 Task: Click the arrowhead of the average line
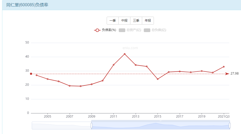click(227, 74)
